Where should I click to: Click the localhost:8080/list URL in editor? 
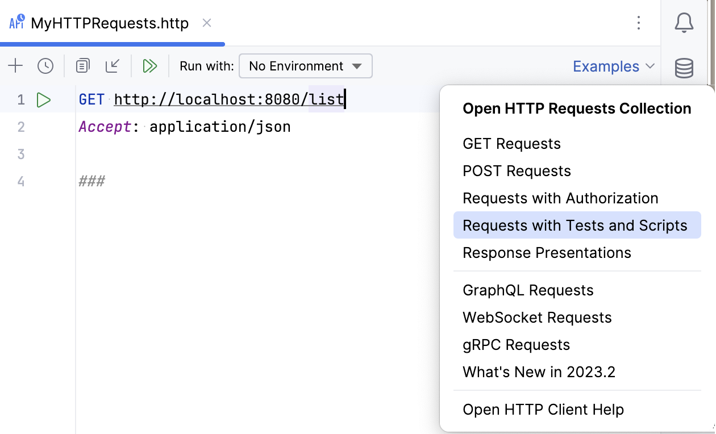(228, 100)
